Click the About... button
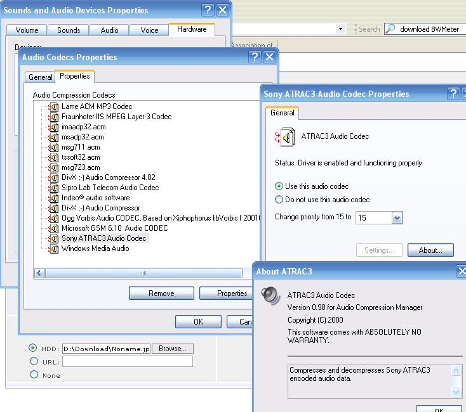The width and height of the screenshot is (466, 412). 430,250
